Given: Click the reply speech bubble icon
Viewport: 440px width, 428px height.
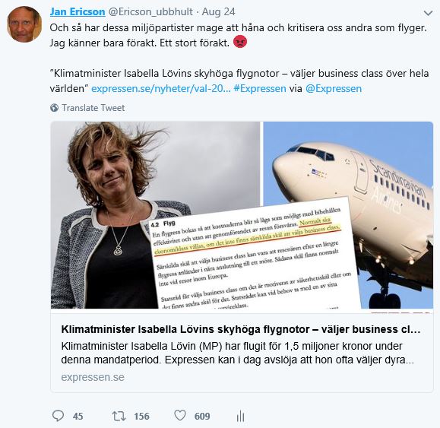Looking at the screenshot, I should pos(58,416).
